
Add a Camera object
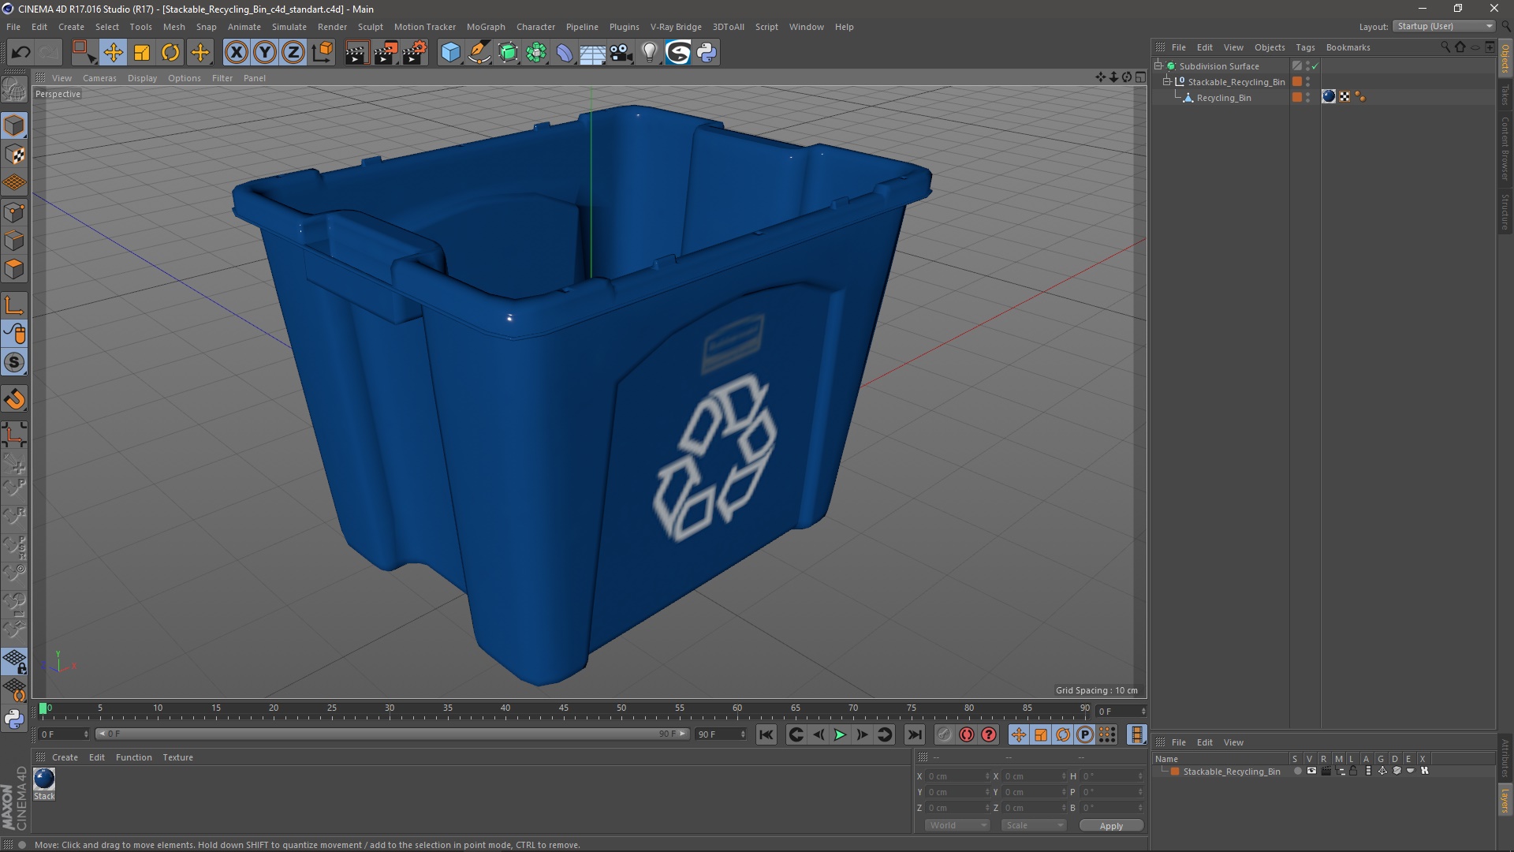tap(621, 53)
